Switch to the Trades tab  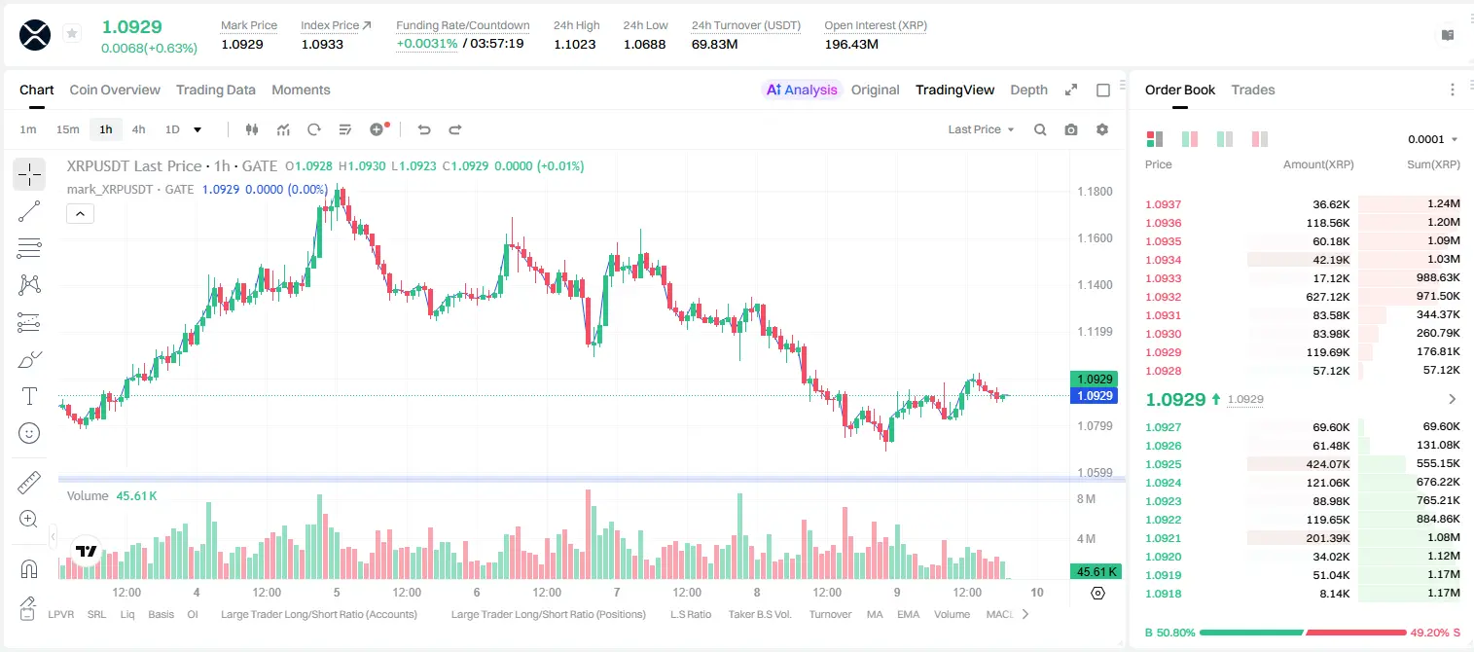[1253, 90]
